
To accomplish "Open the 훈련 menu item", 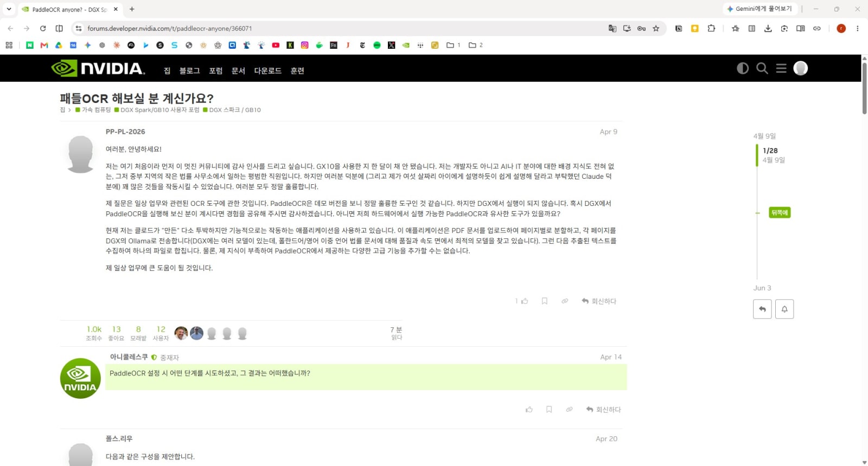I will point(297,71).
